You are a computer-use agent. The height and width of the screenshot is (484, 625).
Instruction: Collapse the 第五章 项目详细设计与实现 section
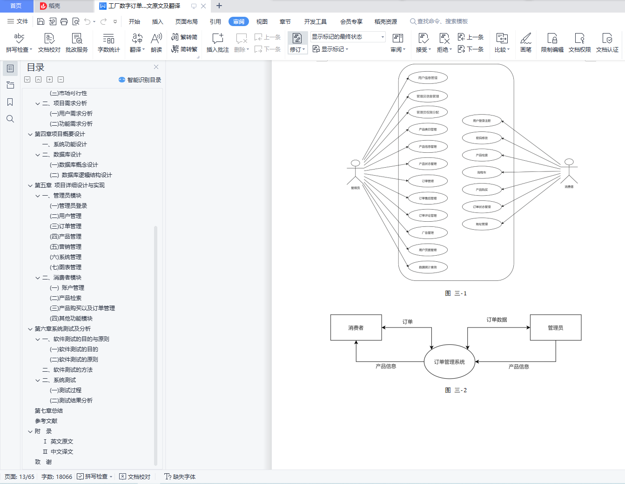click(30, 185)
